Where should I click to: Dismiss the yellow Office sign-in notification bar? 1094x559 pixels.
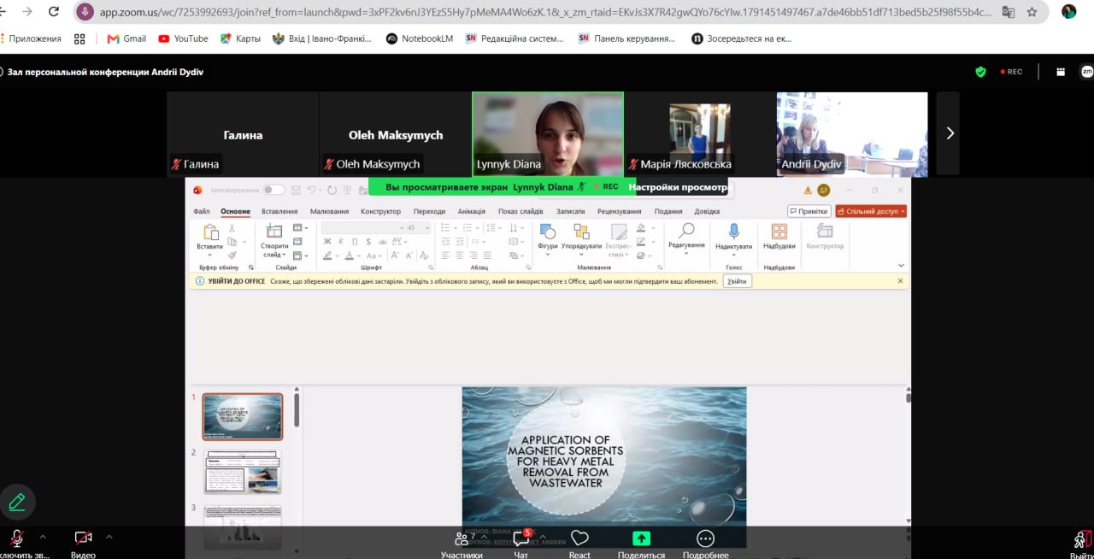click(900, 280)
